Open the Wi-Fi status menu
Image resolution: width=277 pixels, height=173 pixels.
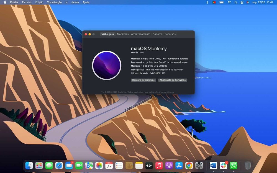[x=229, y=2]
